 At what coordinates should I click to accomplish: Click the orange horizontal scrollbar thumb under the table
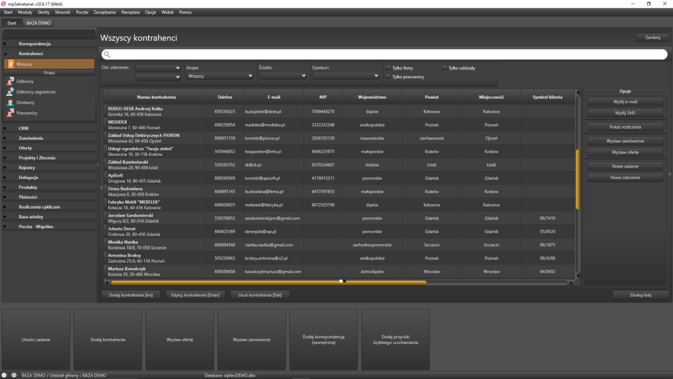pyautogui.click(x=269, y=283)
